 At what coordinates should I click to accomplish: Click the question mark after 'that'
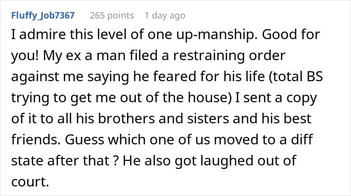[x=115, y=160]
